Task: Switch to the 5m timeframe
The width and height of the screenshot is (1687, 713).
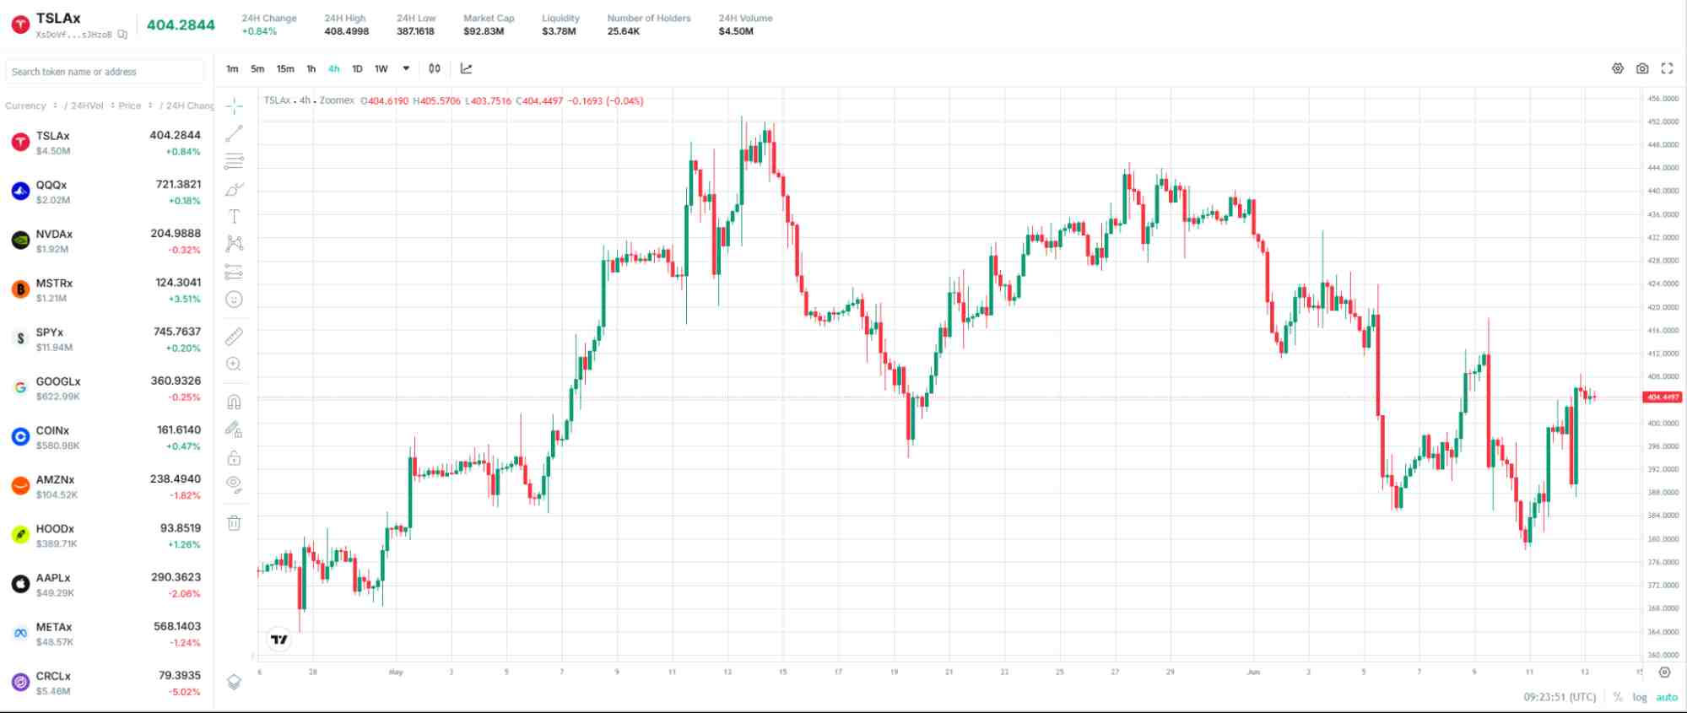Action: 257,69
